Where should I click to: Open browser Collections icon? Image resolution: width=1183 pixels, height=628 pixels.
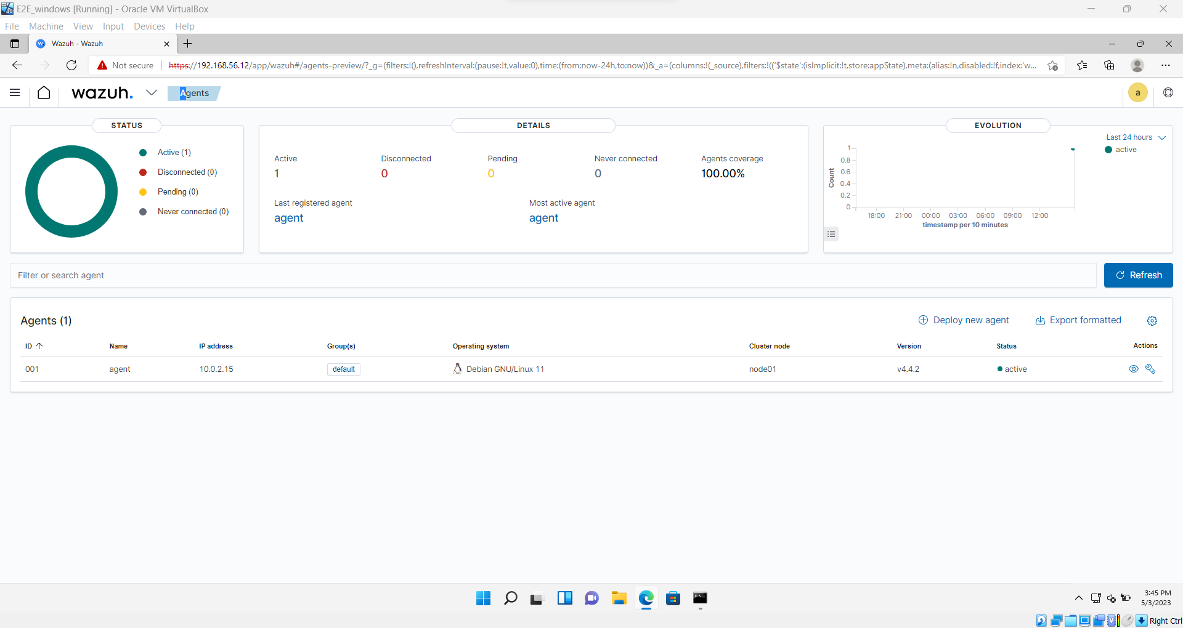[x=1109, y=65]
